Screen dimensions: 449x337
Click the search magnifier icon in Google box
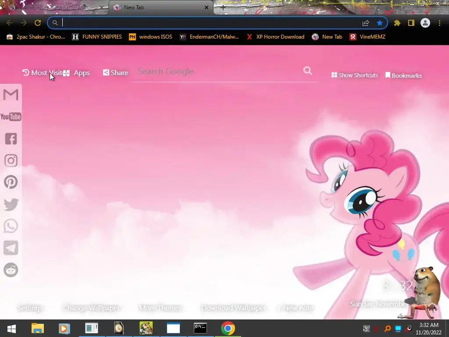coord(307,71)
